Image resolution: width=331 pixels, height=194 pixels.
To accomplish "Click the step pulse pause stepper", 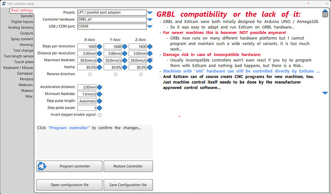I will [100, 108].
